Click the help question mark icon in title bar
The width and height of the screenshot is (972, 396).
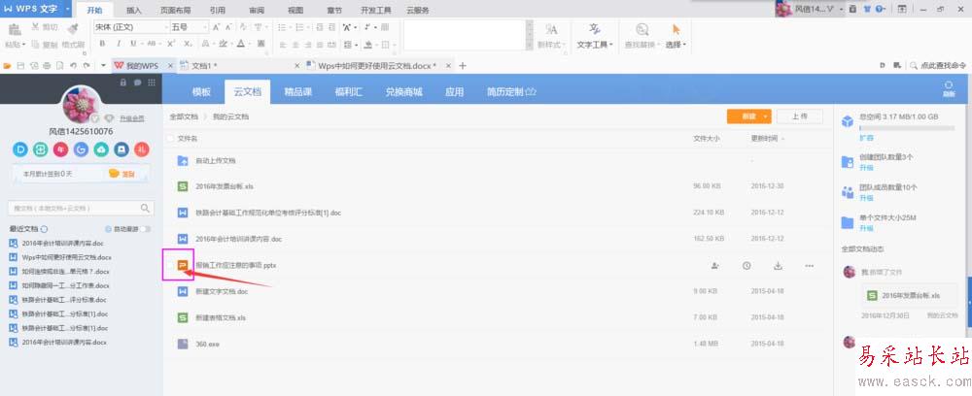[x=879, y=10]
